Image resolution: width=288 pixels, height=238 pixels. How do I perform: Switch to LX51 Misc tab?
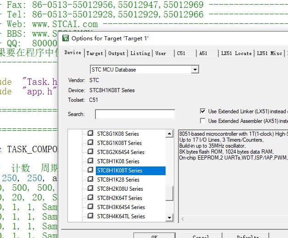[x=270, y=54]
